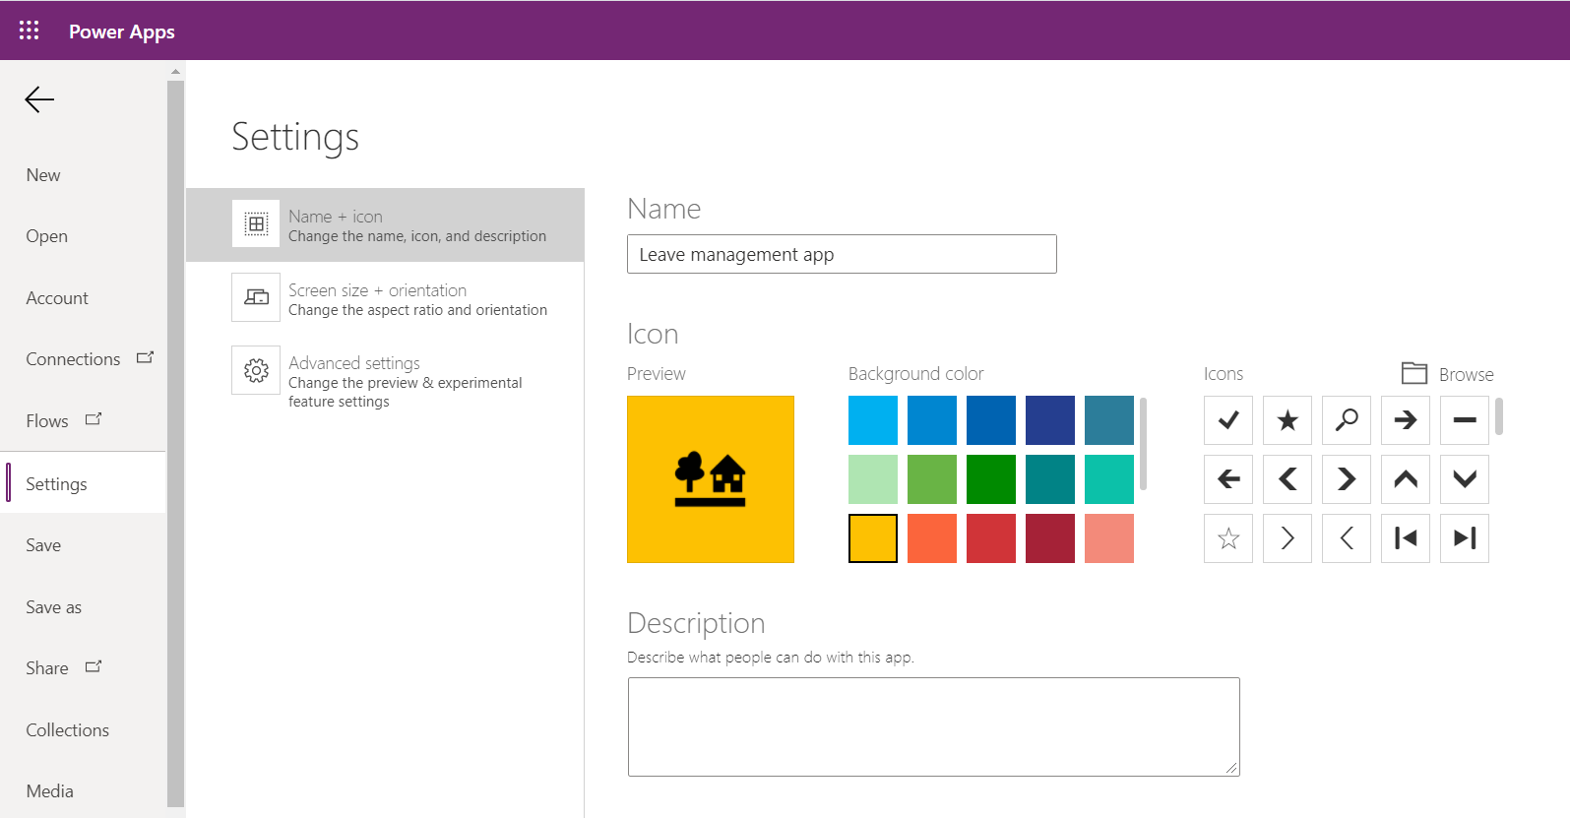The width and height of the screenshot is (1570, 818).
Task: Choose the filled star icon
Action: click(x=1287, y=420)
